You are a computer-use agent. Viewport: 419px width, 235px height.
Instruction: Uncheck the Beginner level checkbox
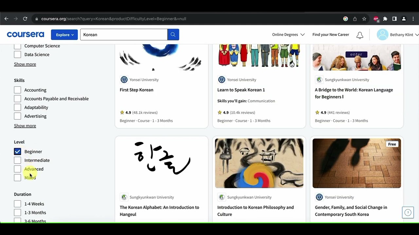point(17,151)
